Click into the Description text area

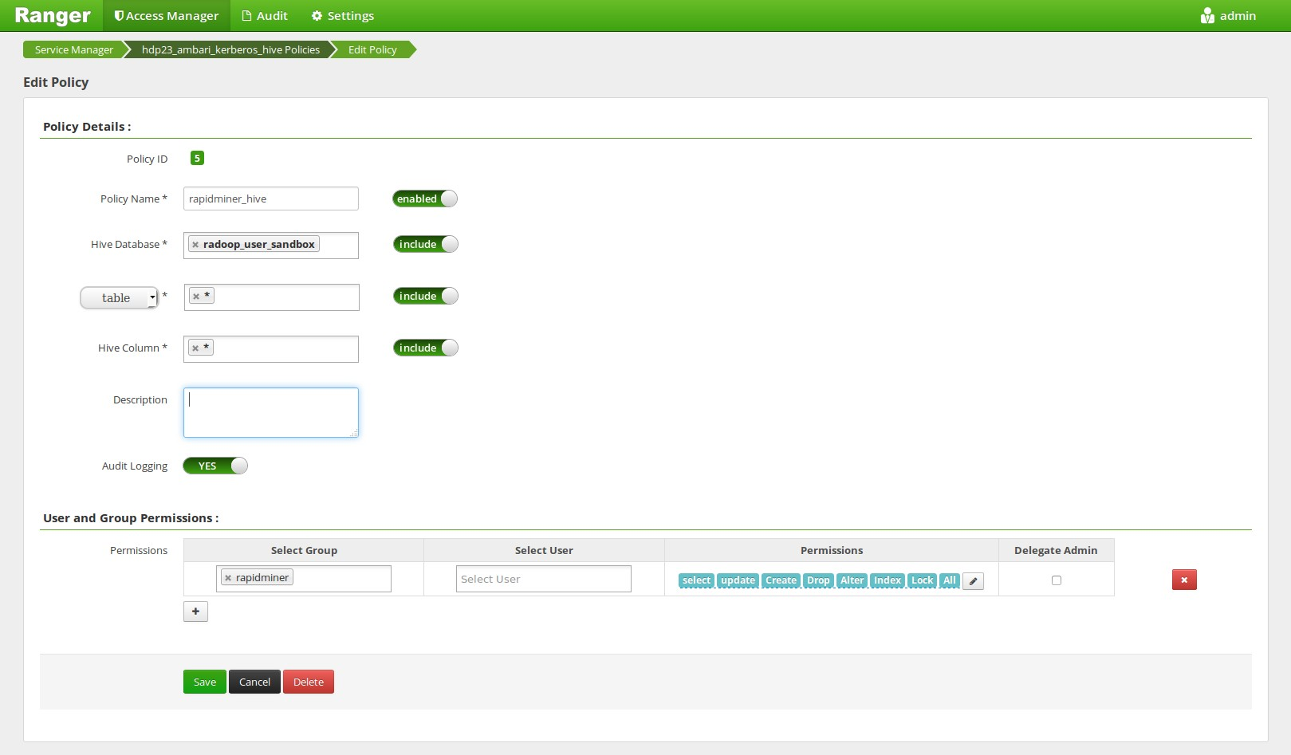point(270,412)
